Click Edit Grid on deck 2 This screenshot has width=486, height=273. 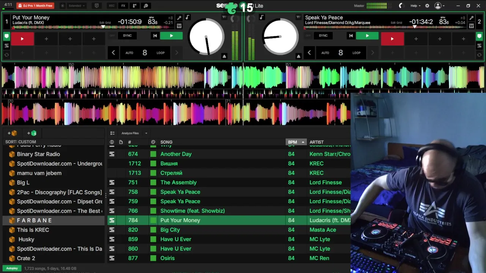point(396,23)
